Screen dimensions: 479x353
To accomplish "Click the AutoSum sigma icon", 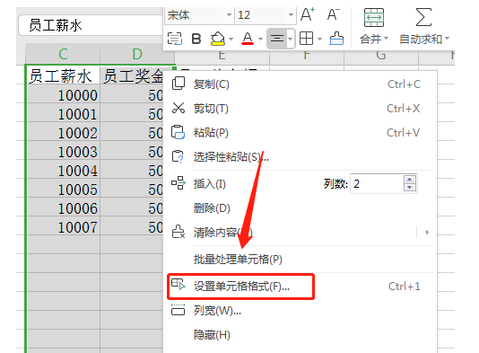I will 423,17.
